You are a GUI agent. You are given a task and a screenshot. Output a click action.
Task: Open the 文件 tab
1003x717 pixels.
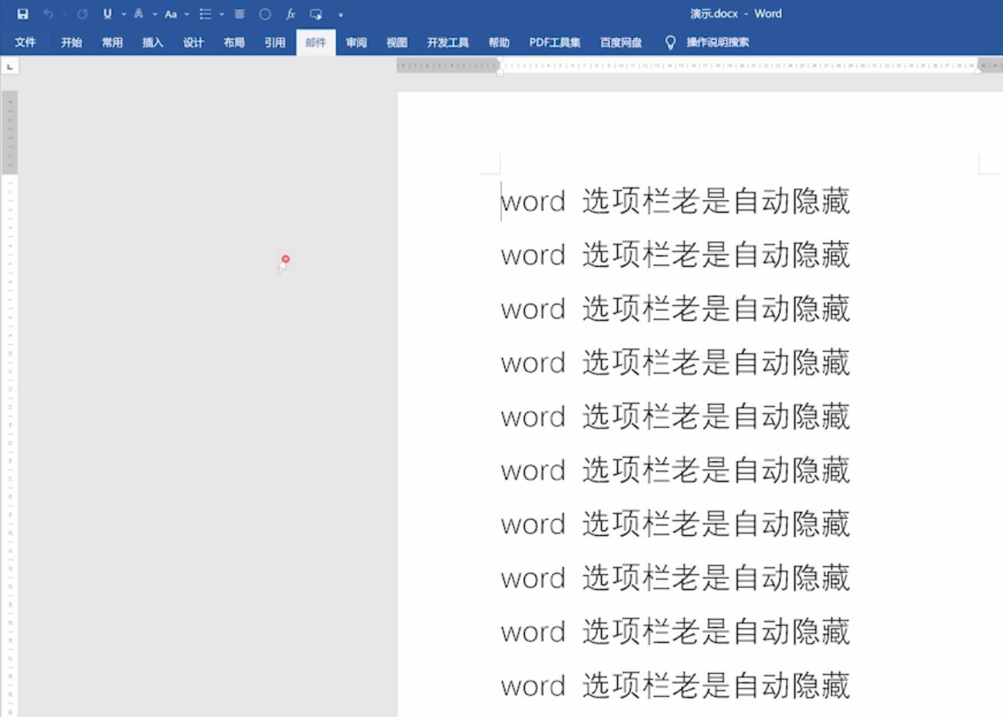click(25, 42)
